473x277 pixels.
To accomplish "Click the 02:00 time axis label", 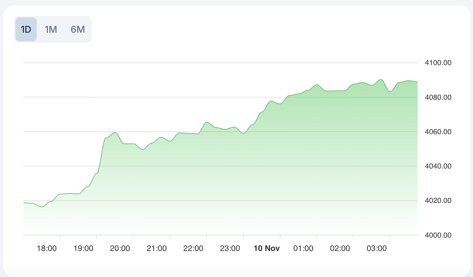I will coord(340,248).
